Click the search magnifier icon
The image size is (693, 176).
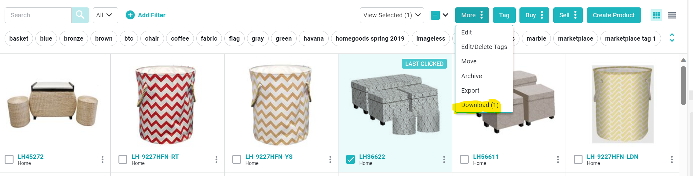click(80, 15)
